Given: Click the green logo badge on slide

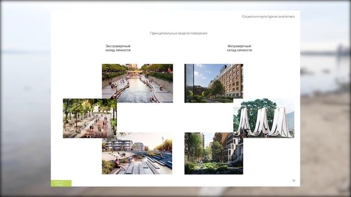Looking at the screenshot, I should click(61, 183).
